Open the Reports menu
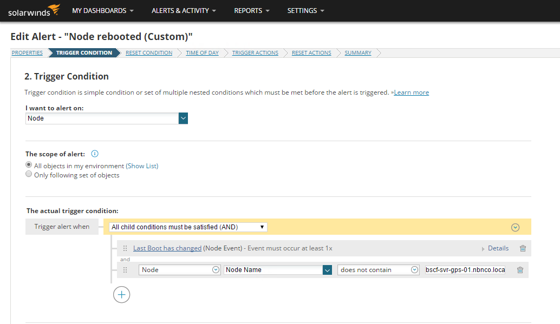Image resolution: width=560 pixels, height=324 pixels. (x=252, y=11)
